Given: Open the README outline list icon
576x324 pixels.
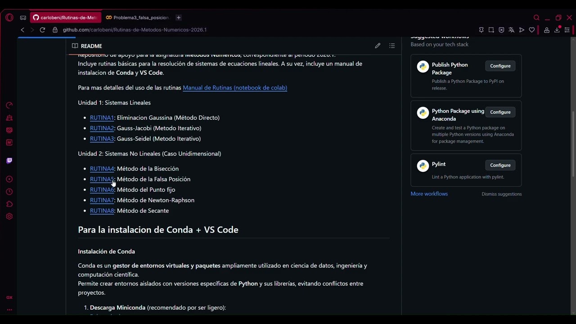Looking at the screenshot, I should tap(392, 46).
